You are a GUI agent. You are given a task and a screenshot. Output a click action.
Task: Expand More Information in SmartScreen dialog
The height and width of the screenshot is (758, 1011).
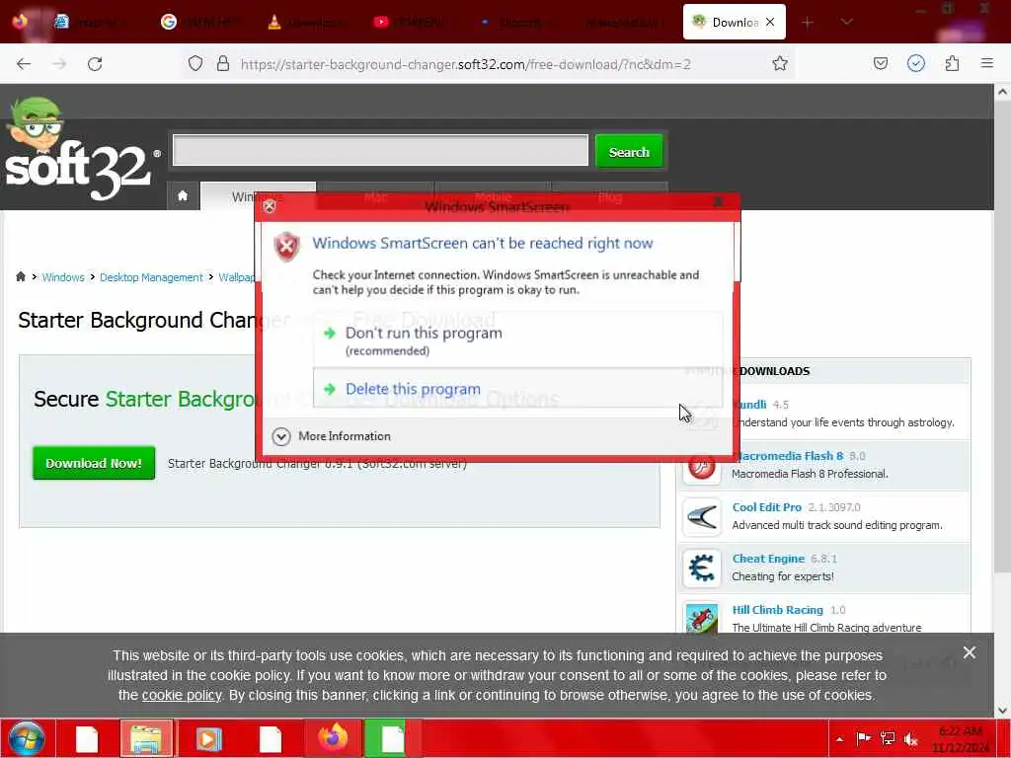click(332, 436)
